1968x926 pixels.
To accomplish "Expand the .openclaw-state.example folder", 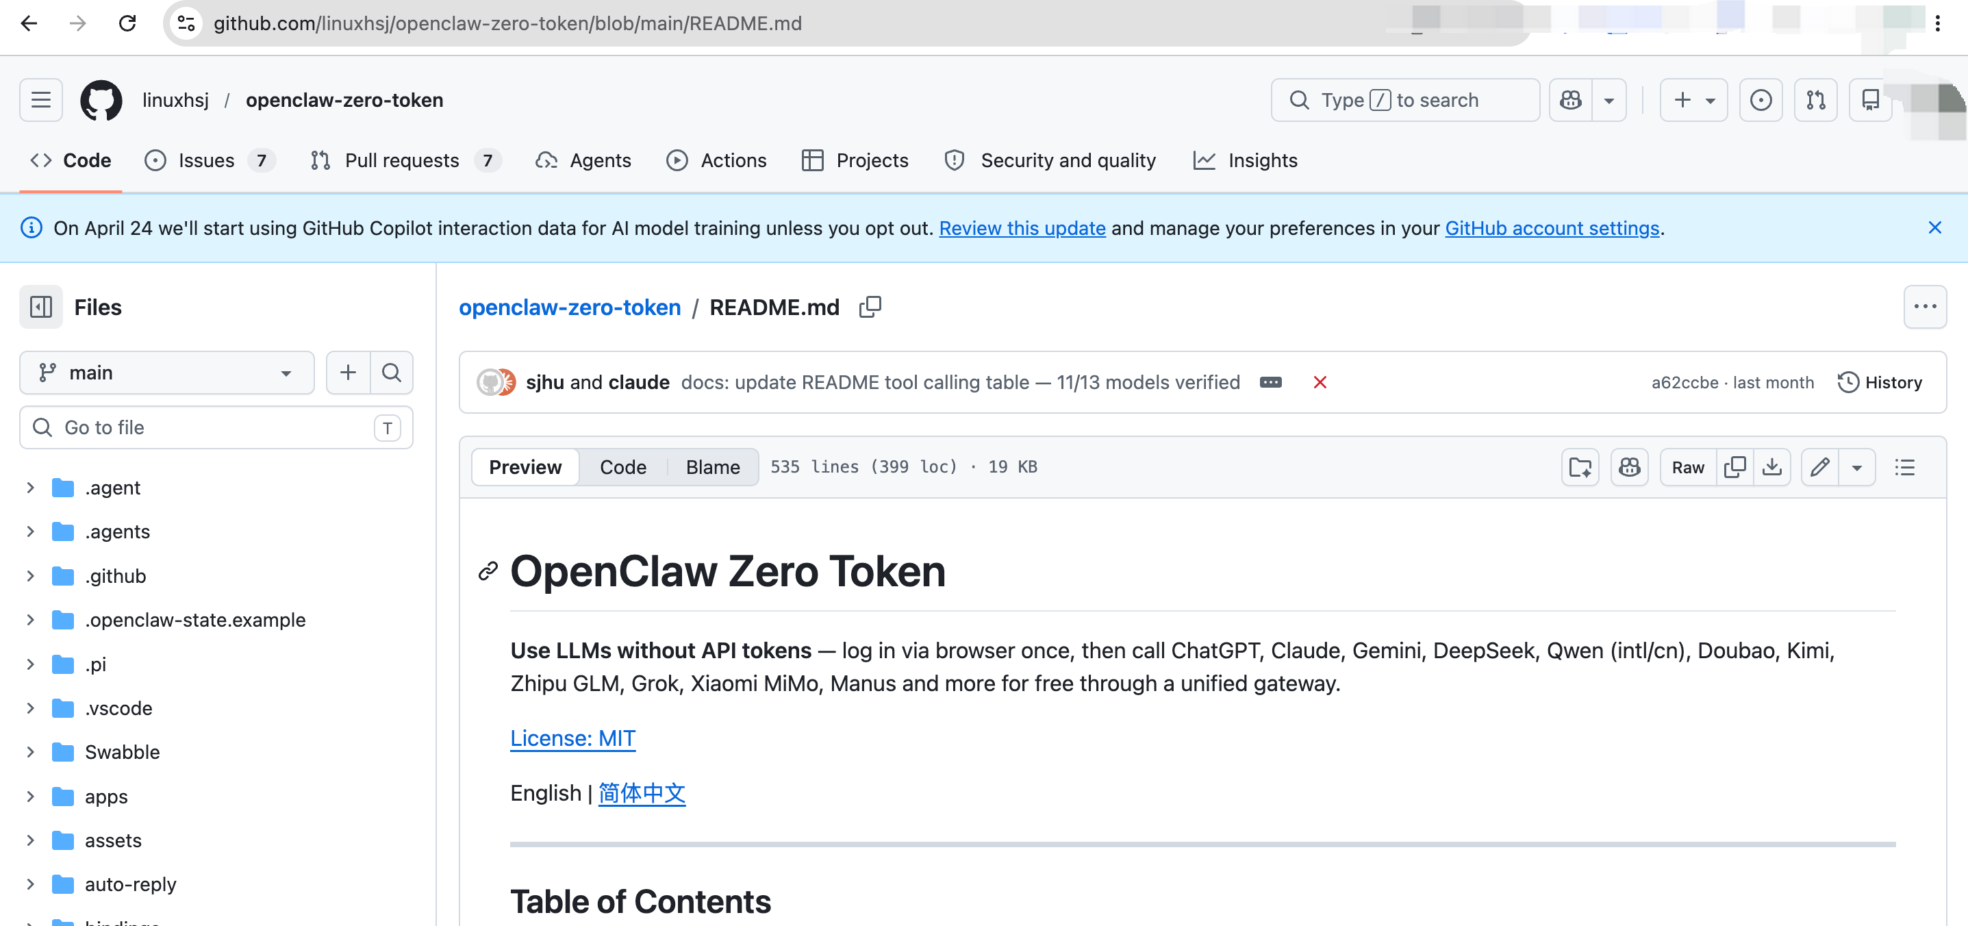I will (31, 621).
